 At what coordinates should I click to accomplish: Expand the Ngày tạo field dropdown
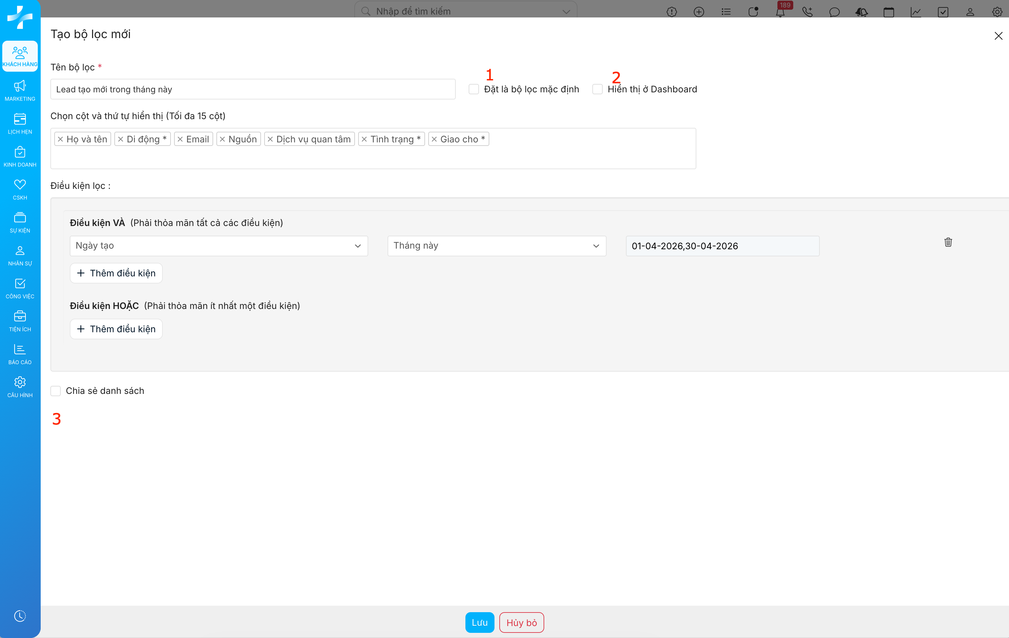(218, 246)
